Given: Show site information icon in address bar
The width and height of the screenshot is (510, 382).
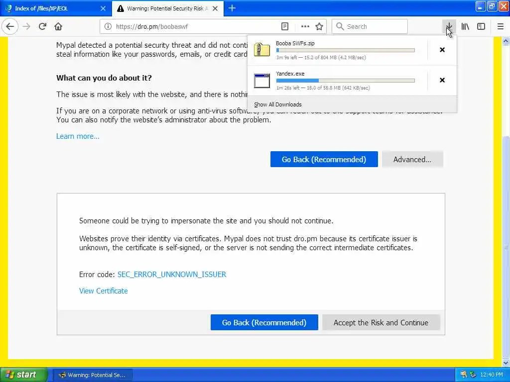Looking at the screenshot, I should pos(108,27).
